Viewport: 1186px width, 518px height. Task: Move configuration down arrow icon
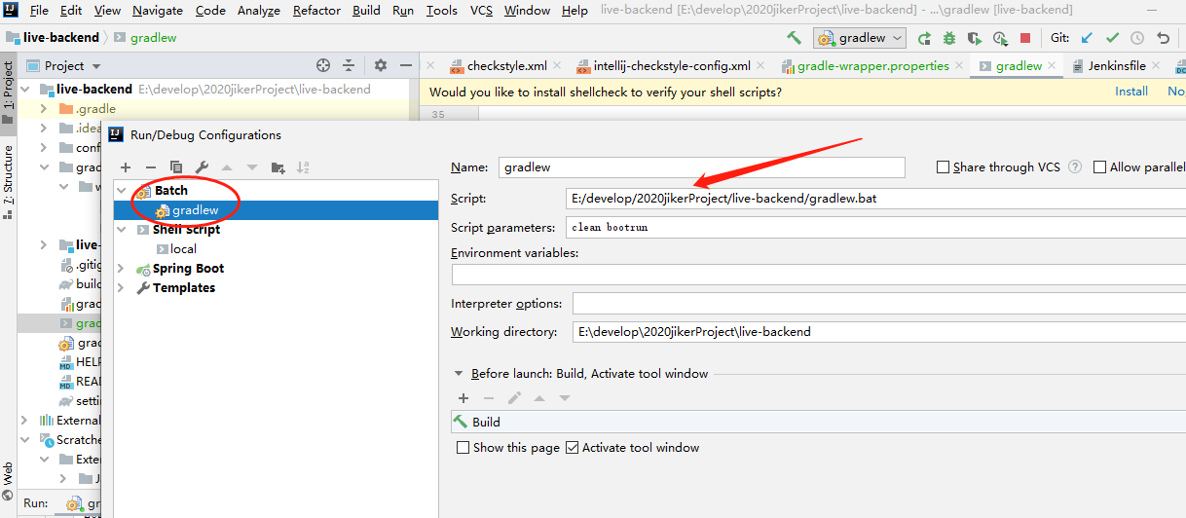coord(252,167)
